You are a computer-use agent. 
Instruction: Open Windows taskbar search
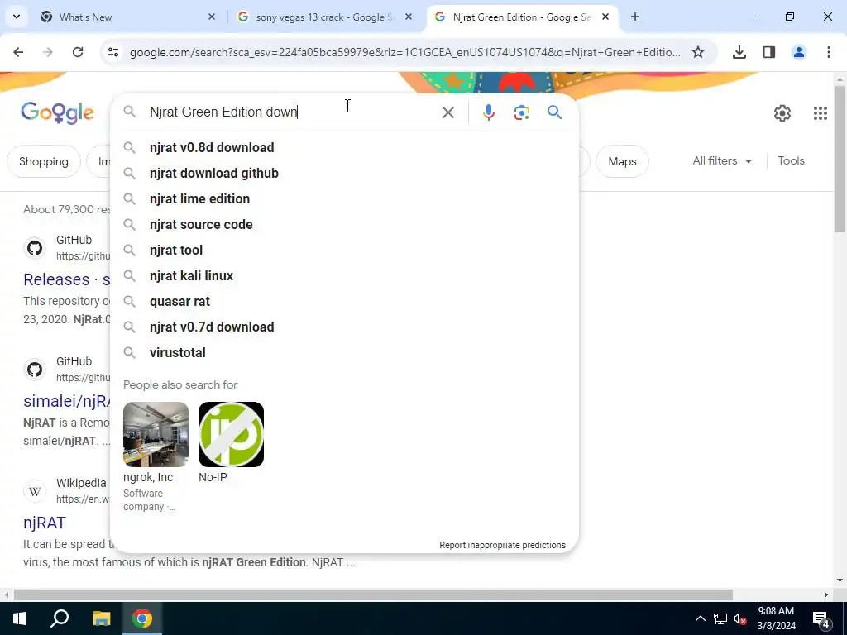pyautogui.click(x=60, y=618)
